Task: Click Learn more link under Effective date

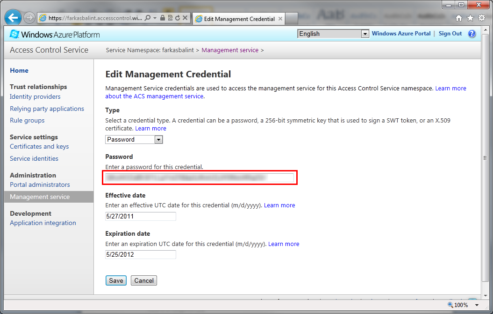Action: [x=279, y=205]
